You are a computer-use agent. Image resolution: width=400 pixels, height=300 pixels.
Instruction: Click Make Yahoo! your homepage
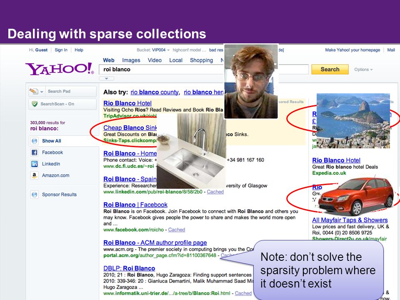pos(352,50)
